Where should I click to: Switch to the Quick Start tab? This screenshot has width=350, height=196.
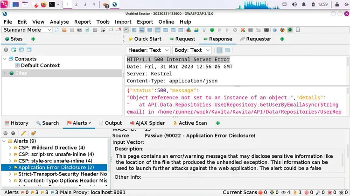(x=145, y=39)
